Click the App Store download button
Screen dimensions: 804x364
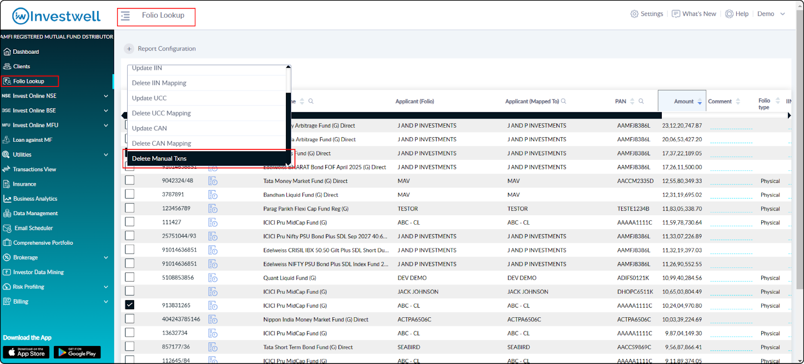coord(26,352)
